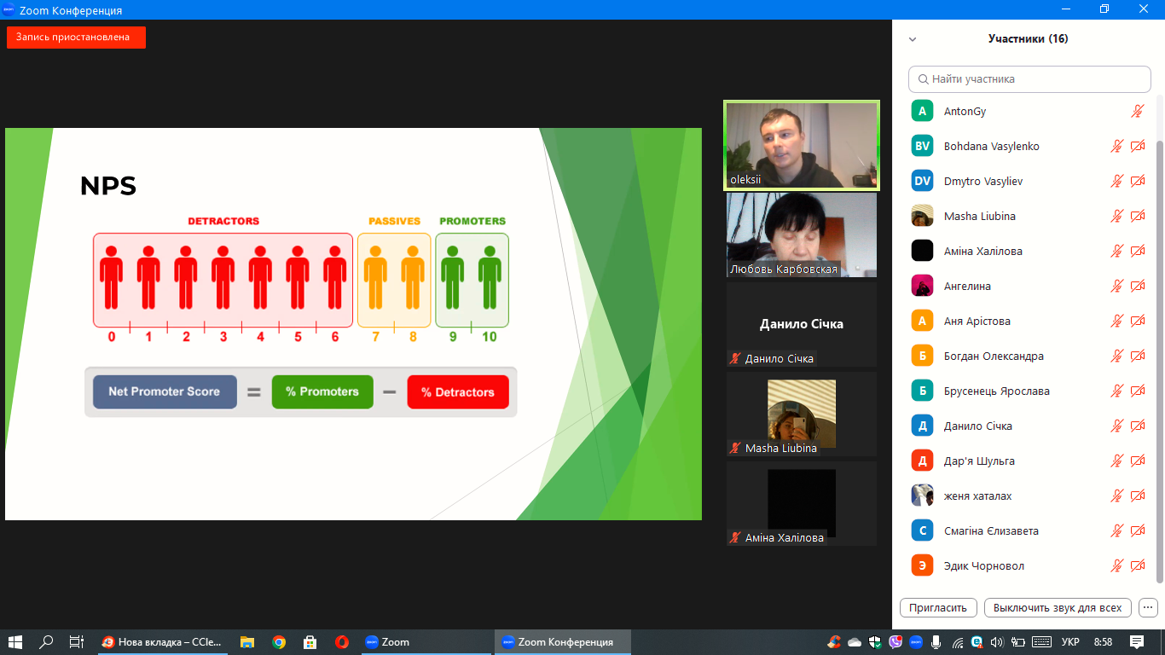Click Данило Січка's camera-off icon in list

click(1137, 426)
